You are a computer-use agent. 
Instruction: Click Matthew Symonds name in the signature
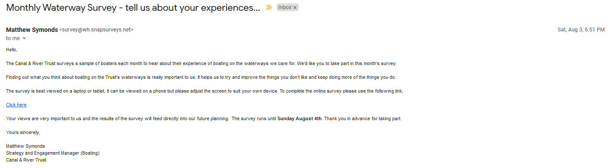point(26,146)
